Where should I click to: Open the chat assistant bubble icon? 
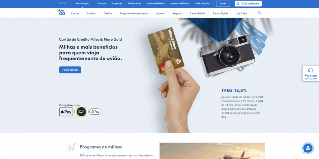coord(308,148)
